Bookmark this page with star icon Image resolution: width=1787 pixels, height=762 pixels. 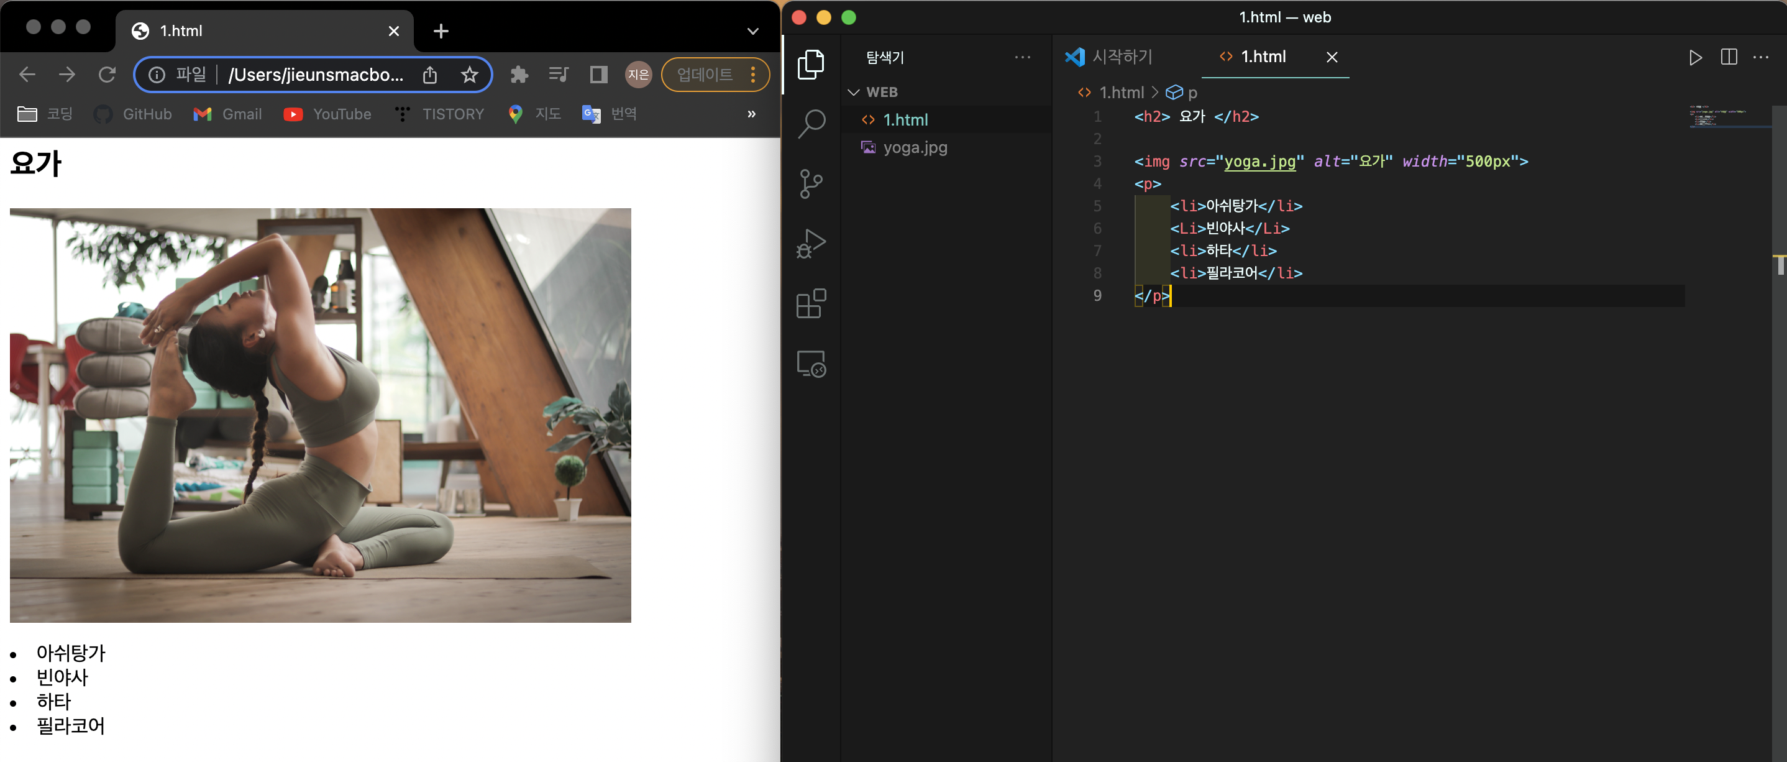pyautogui.click(x=470, y=75)
